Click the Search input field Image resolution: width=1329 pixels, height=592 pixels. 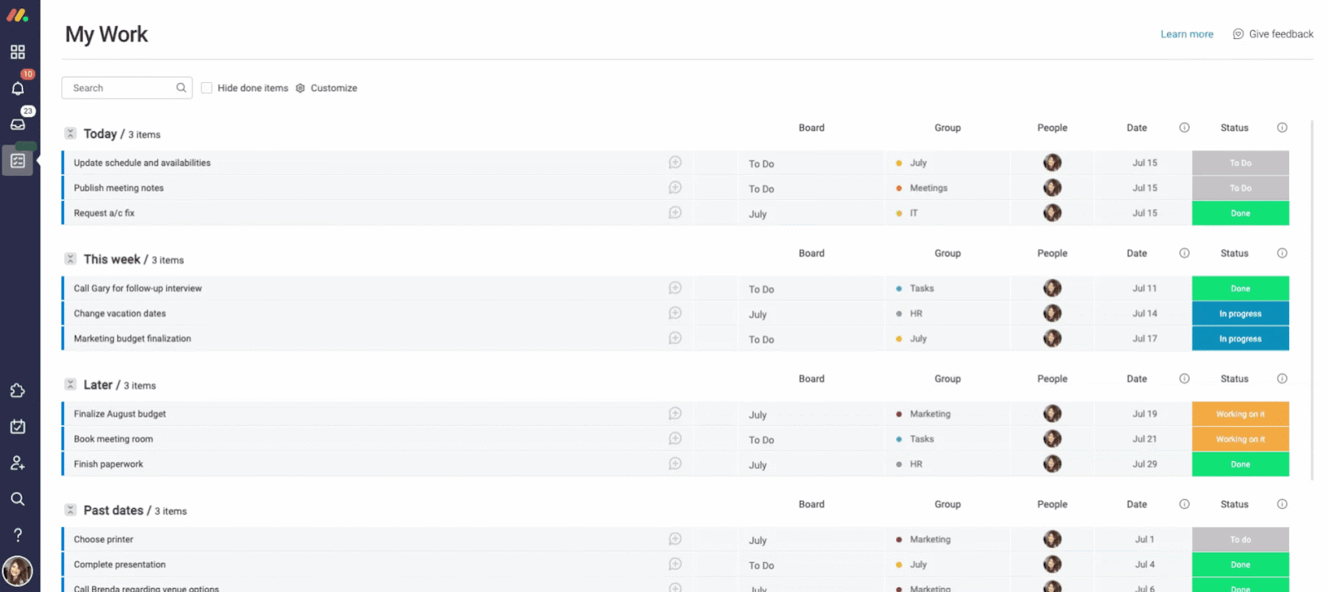(x=120, y=88)
